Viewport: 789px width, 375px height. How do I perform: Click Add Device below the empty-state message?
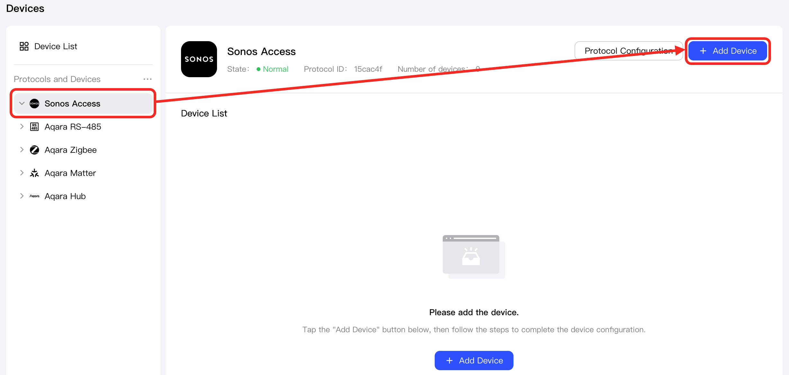(474, 361)
